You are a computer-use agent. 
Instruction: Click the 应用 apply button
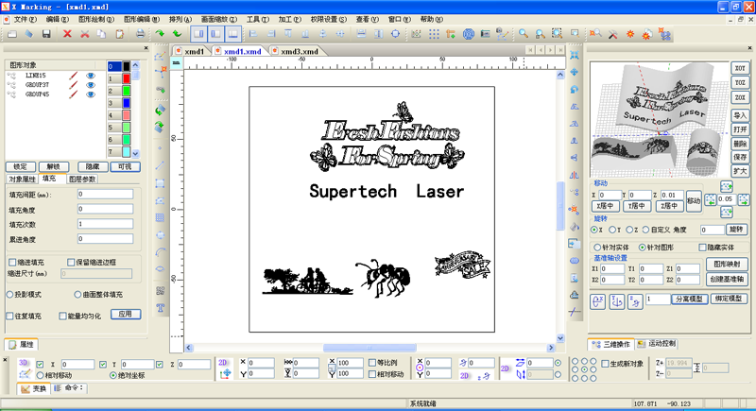point(129,314)
